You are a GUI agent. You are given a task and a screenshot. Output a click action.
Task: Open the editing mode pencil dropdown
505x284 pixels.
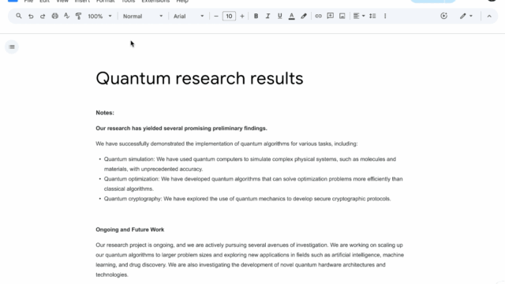(x=466, y=16)
